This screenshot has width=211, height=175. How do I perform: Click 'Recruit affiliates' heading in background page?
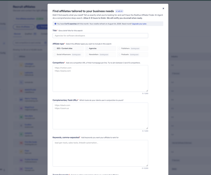click(24, 7)
